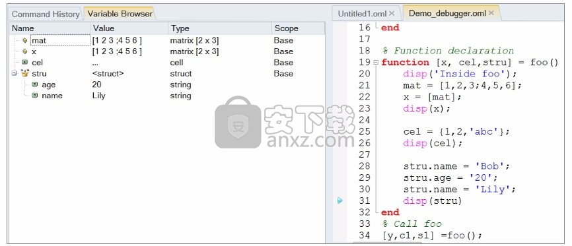Close the Demo_debugger.oml tab
This screenshot has width=572, height=246.
(491, 13)
